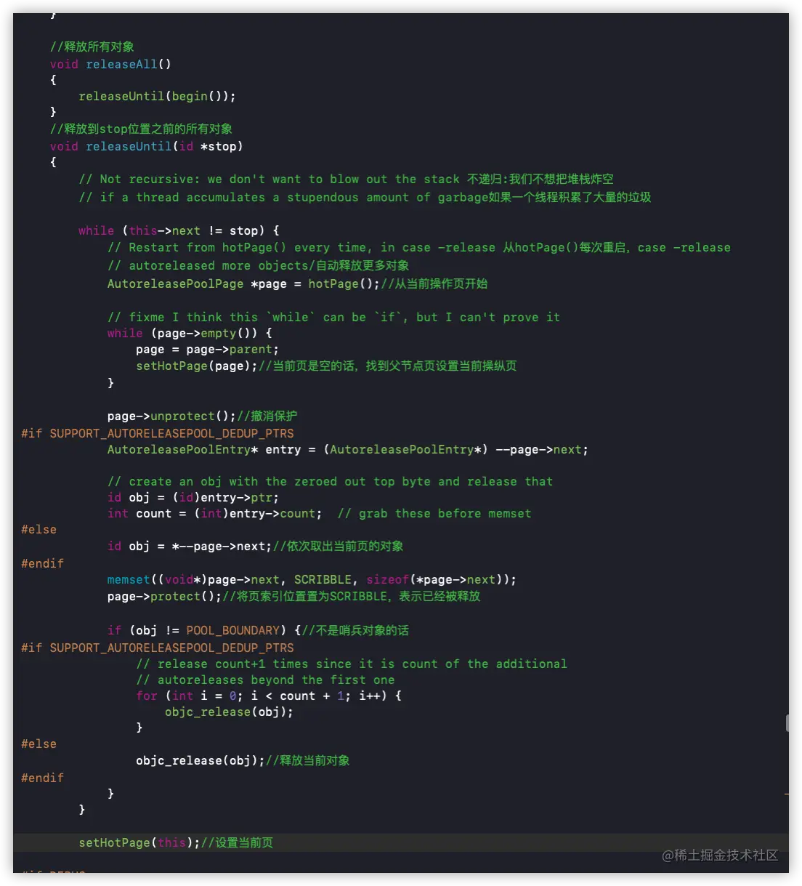Click the while (page->empty()) line

(x=190, y=333)
